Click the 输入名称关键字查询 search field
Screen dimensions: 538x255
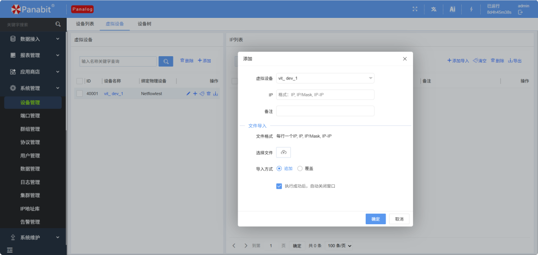(x=118, y=61)
